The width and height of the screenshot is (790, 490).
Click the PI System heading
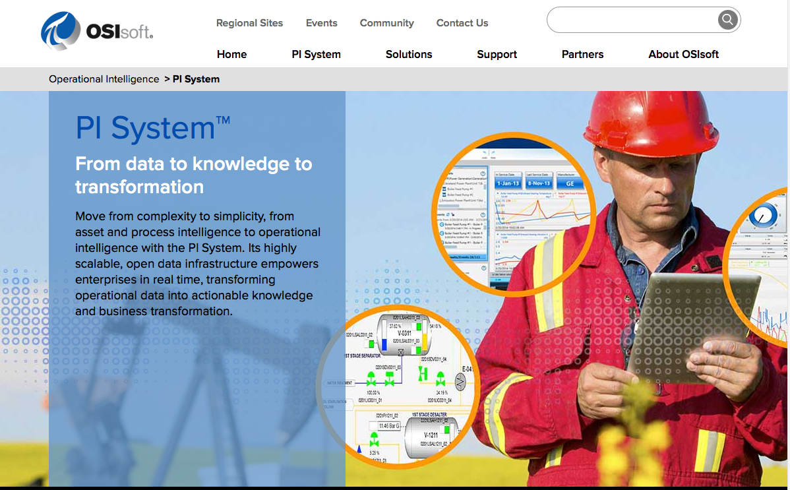coord(153,127)
